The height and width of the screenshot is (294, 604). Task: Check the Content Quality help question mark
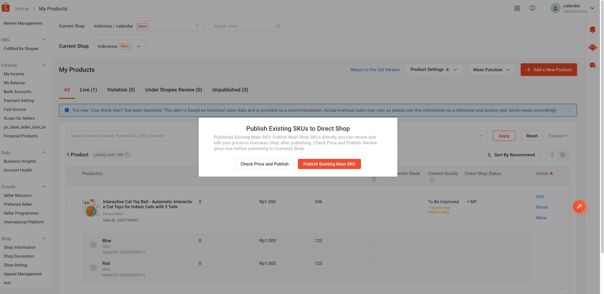(431, 179)
